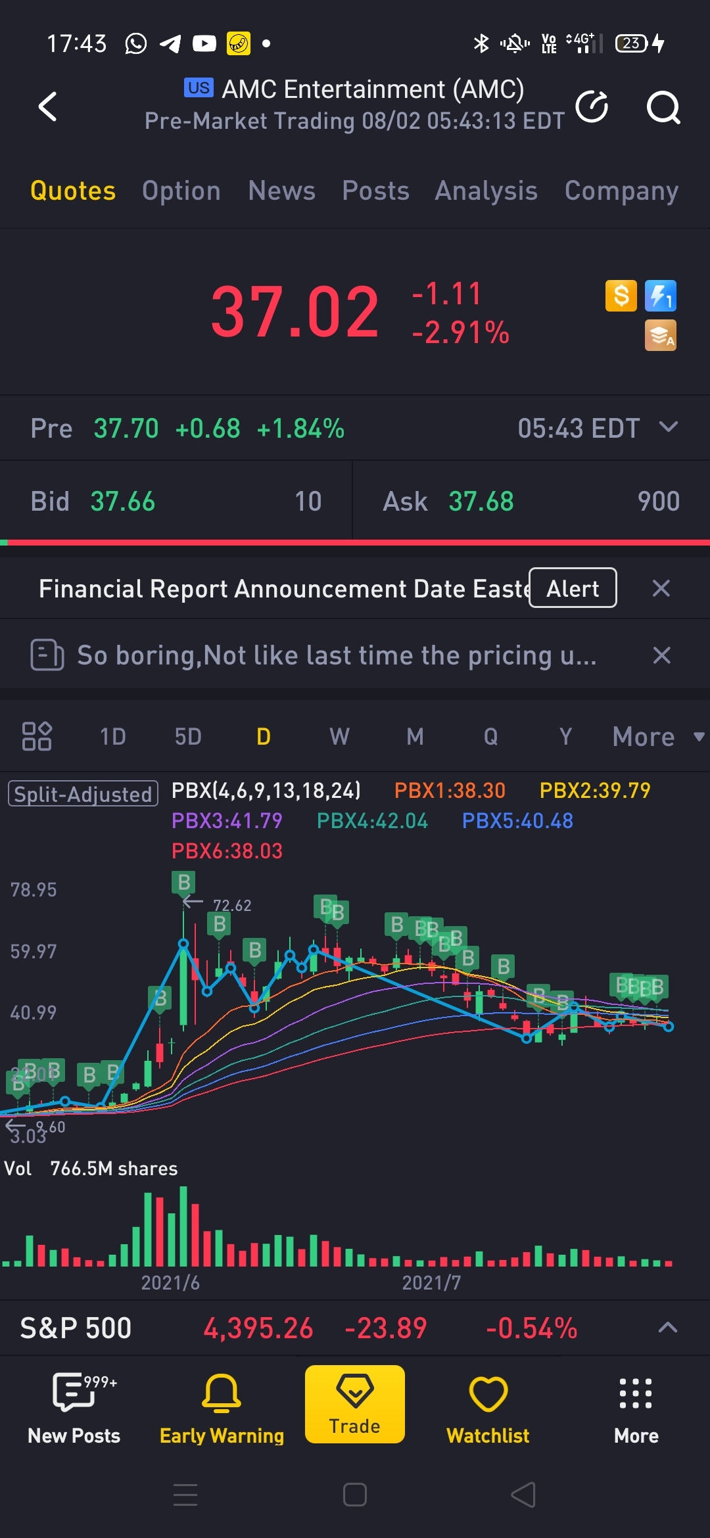710x1538 pixels.
Task: Open the search magnifier icon
Action: pos(663,107)
